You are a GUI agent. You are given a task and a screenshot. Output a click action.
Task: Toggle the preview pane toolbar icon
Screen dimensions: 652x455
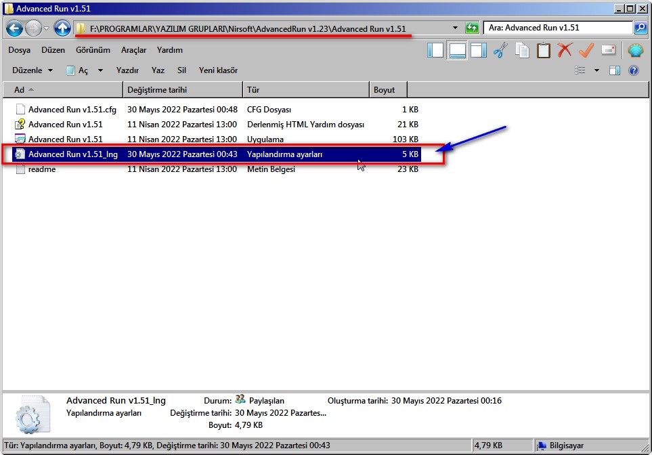pos(479,50)
